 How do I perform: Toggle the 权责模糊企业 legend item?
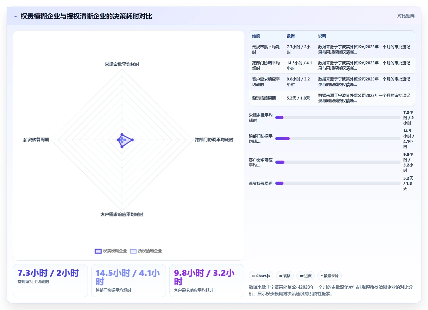tap(111, 251)
